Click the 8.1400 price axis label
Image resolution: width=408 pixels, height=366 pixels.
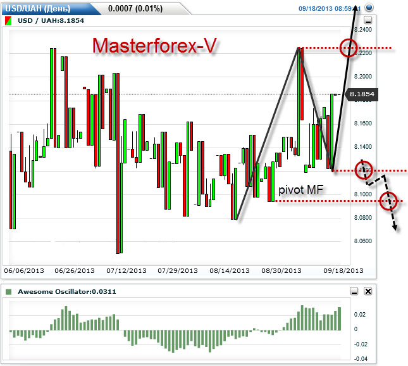point(363,147)
